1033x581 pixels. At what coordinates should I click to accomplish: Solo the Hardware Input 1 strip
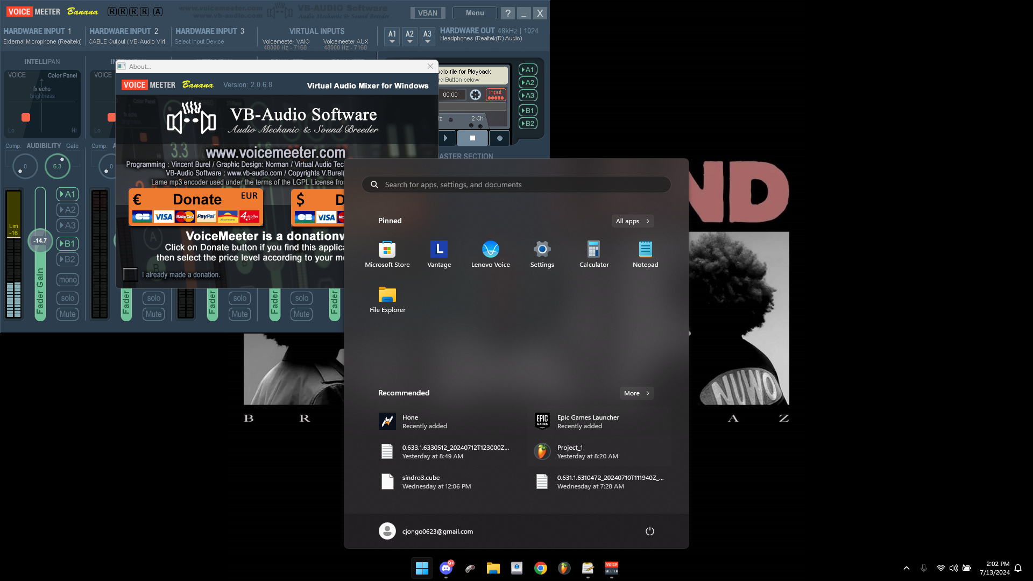click(68, 298)
